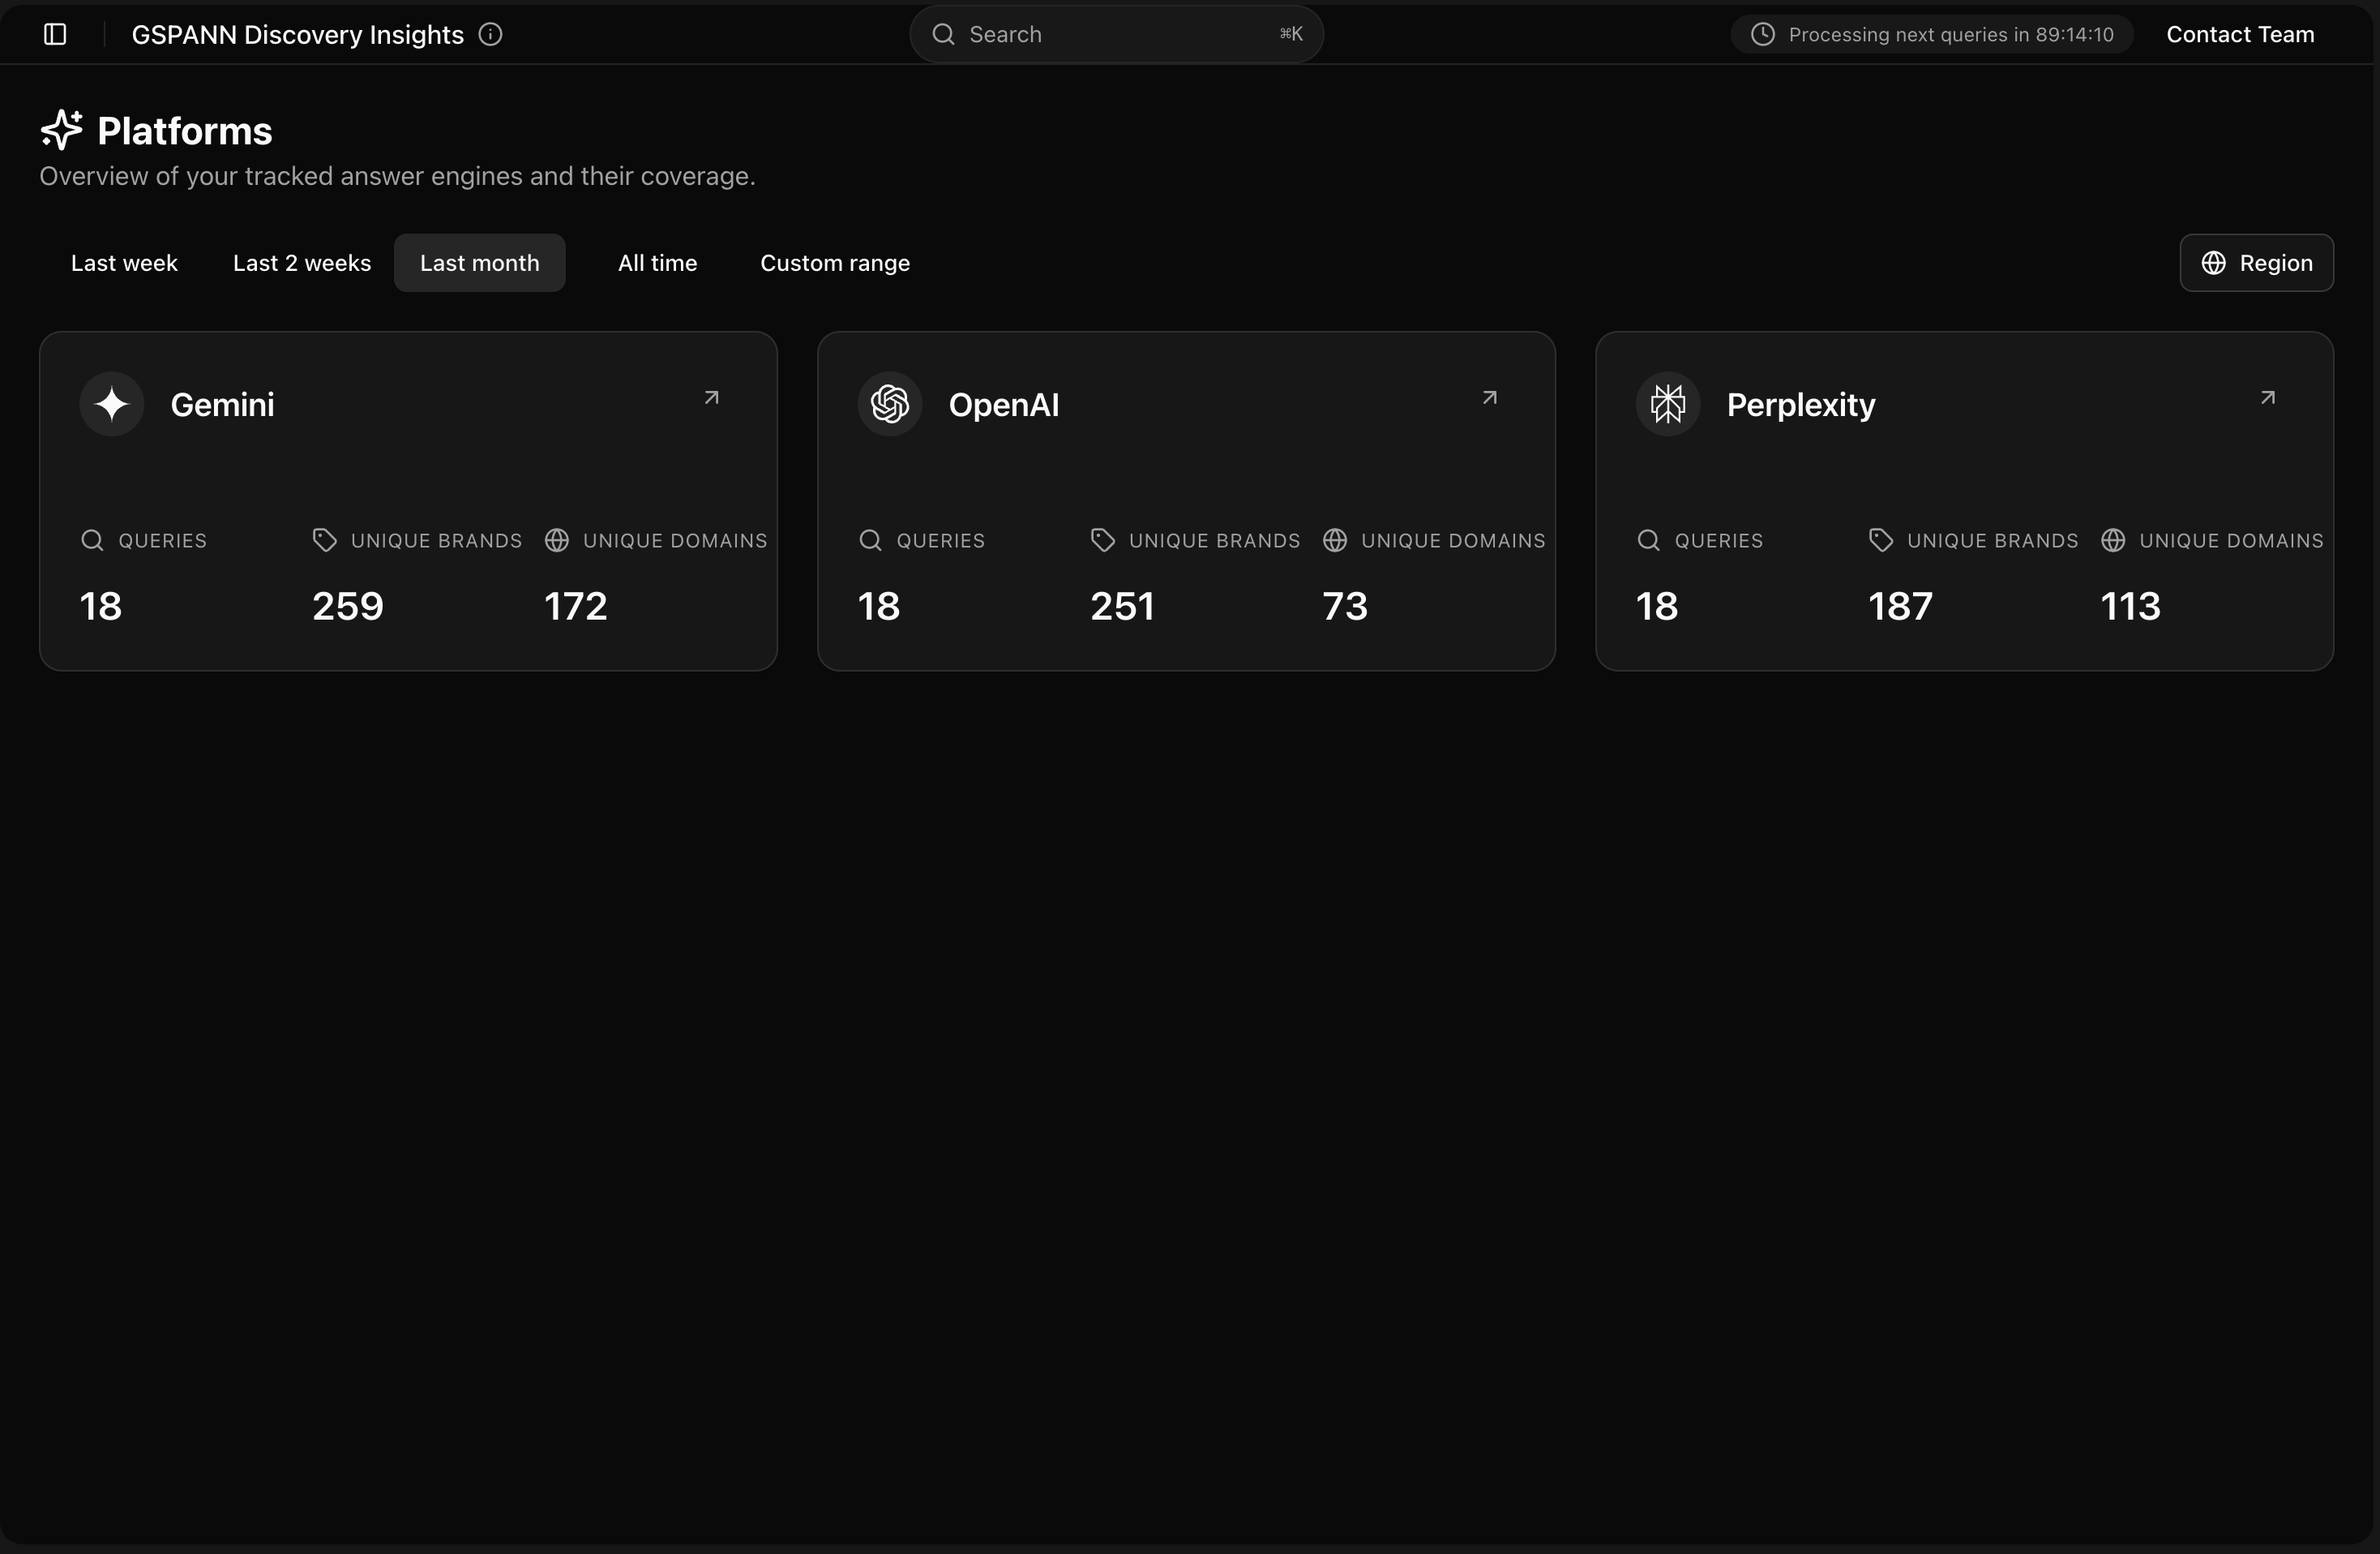This screenshot has height=1554, width=2380.
Task: Click Gemini UNIQUE BRANDS label
Action: click(437, 540)
